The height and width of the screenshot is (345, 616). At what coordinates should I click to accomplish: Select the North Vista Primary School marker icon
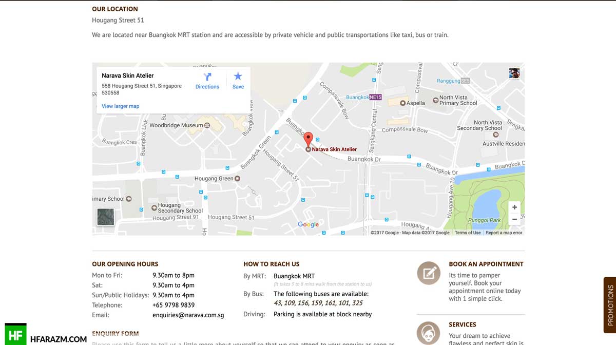tap(436, 100)
